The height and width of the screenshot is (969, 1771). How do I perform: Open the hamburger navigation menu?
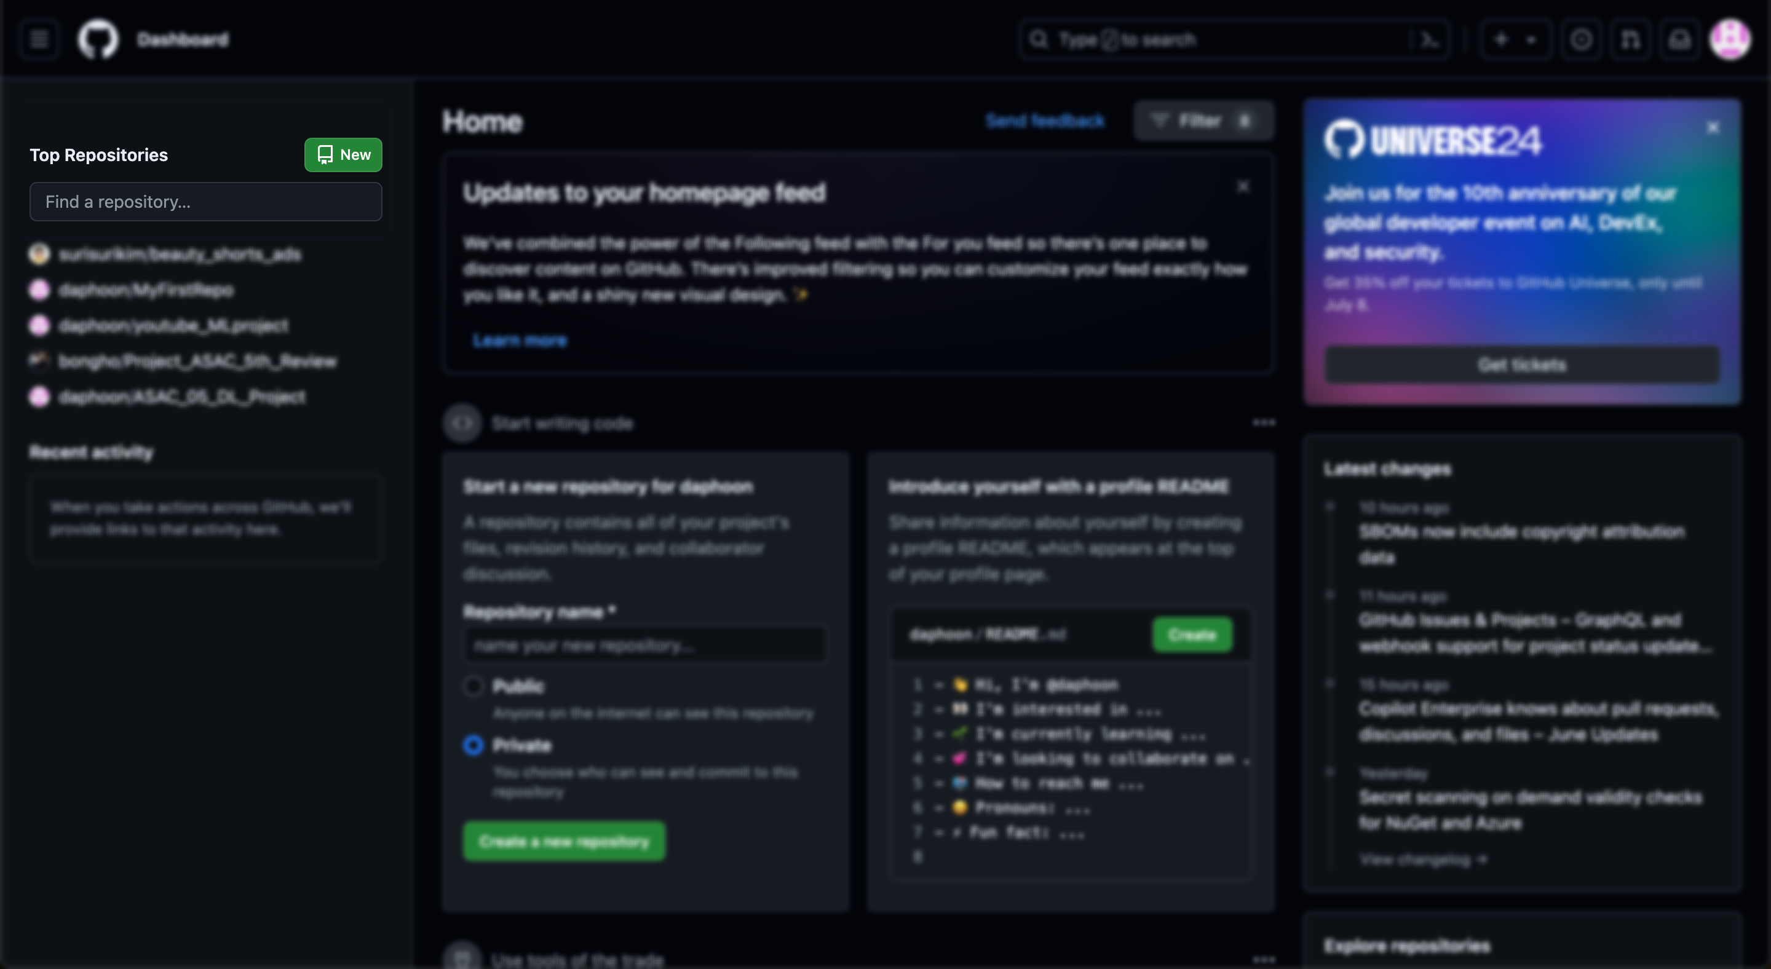tap(39, 39)
